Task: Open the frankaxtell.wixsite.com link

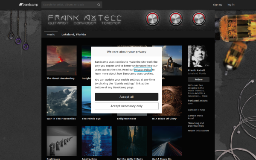Action: tap(198, 102)
